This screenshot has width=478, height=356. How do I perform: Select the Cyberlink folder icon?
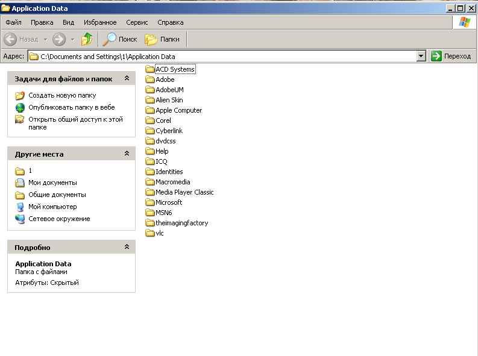tap(149, 131)
